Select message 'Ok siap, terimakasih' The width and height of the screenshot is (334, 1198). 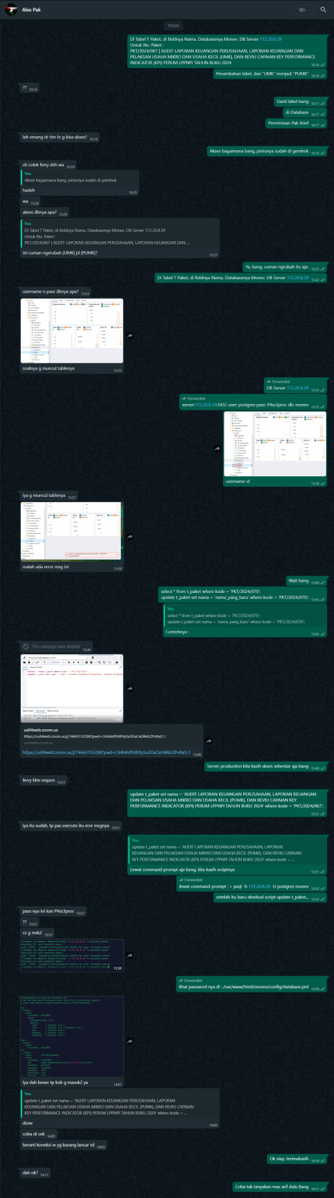point(297,1159)
